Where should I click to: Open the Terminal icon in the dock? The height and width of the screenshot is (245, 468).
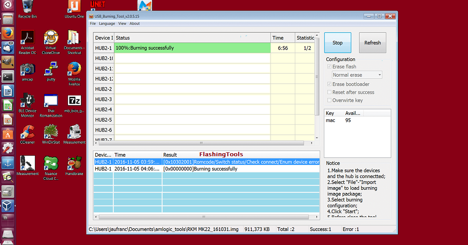[x=8, y=77]
